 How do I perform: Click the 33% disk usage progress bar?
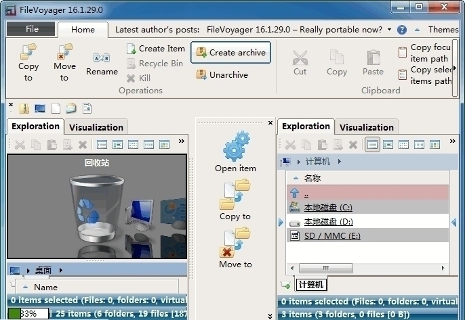pos(28,313)
